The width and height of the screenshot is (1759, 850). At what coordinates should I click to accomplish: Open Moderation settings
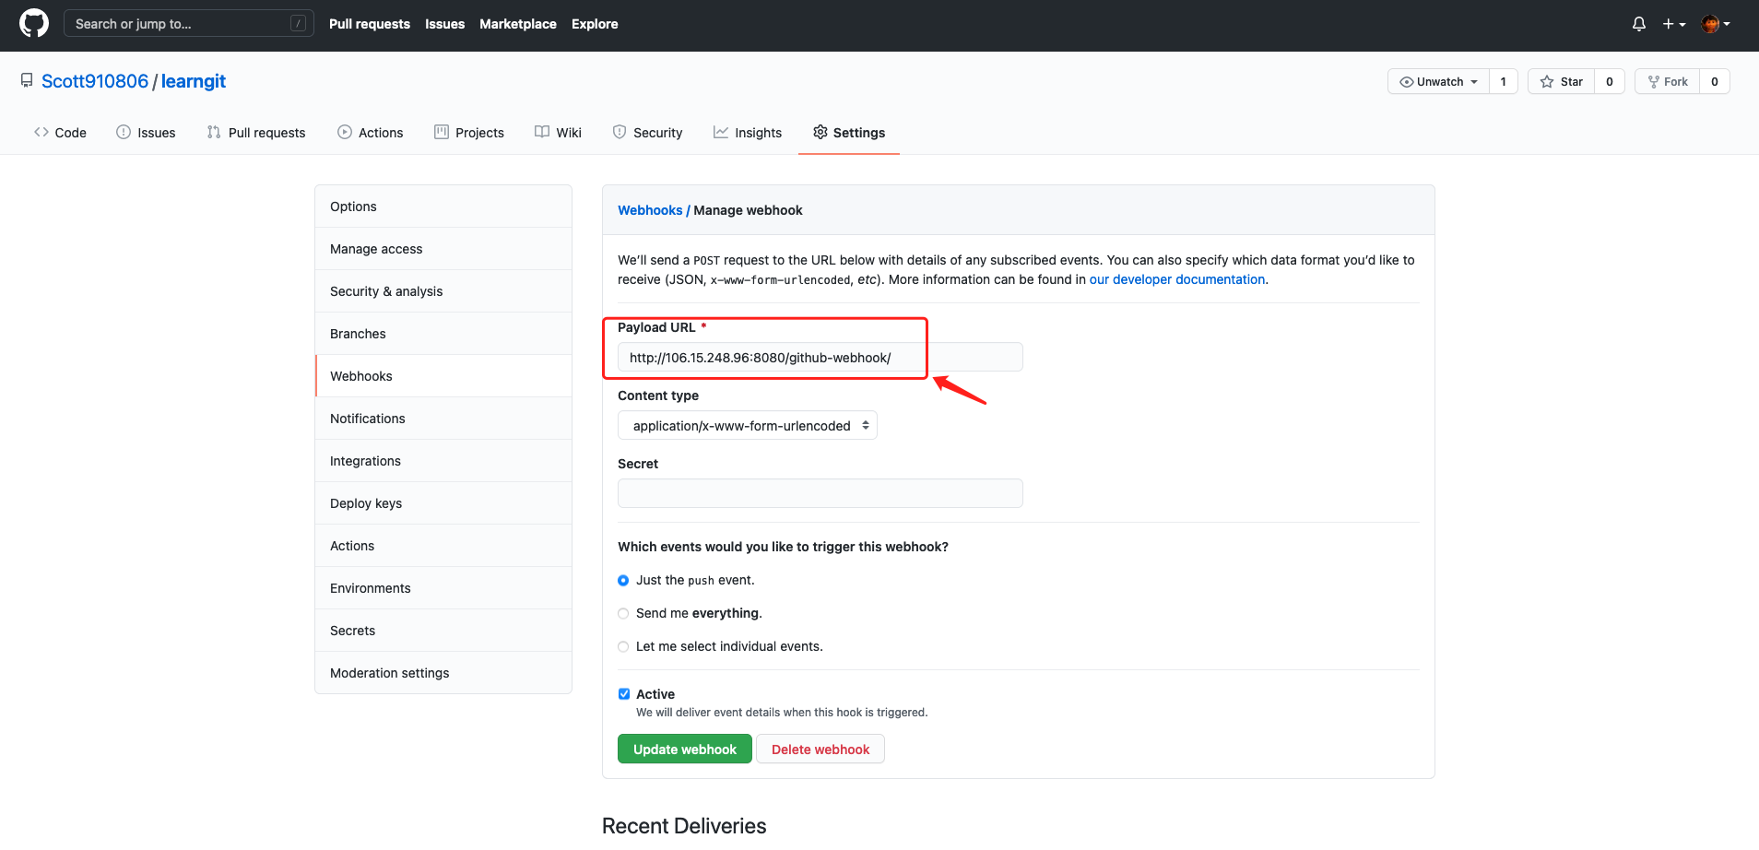tap(443, 673)
